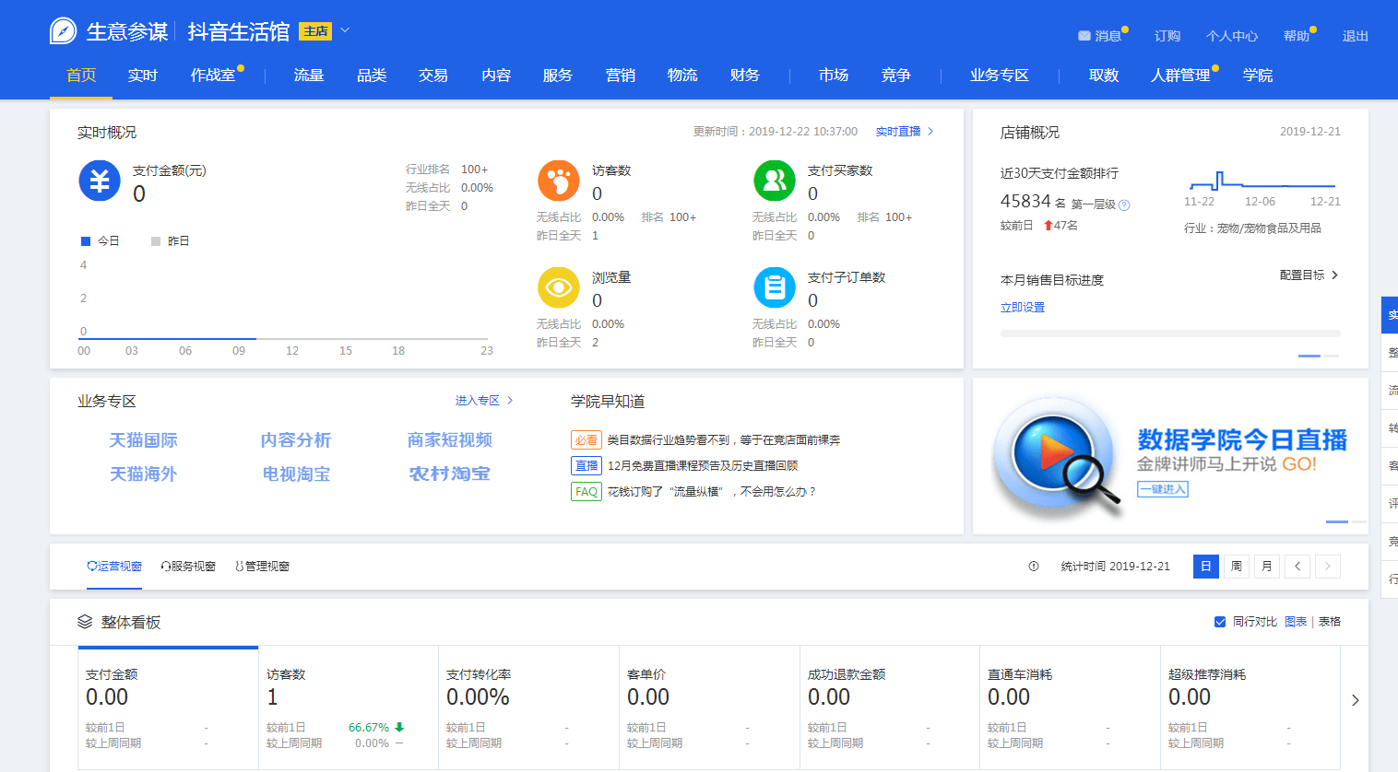Select the 月 time range button
1398x772 pixels.
(1267, 567)
